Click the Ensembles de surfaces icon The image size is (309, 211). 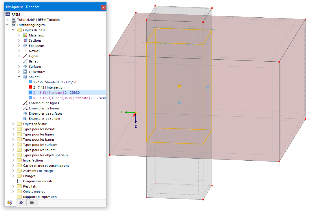25,113
